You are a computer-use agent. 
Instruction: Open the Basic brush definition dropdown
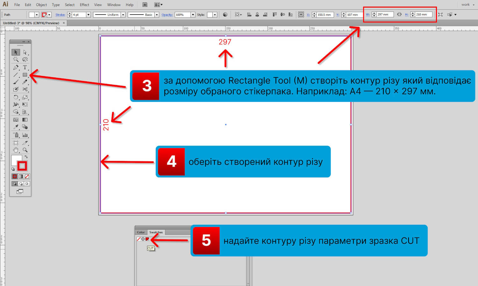[x=157, y=15]
